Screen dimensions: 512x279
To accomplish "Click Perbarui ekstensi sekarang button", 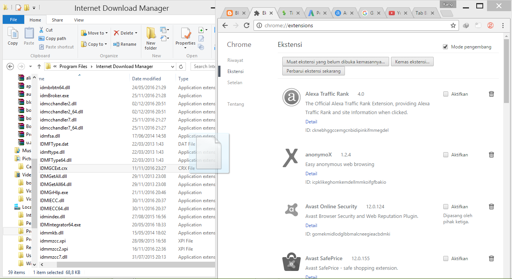I will (x=313, y=71).
